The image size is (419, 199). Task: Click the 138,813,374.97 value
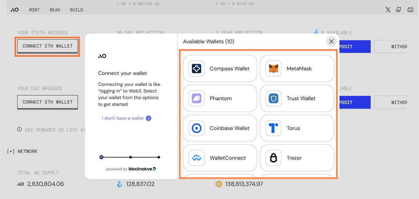[244, 184]
